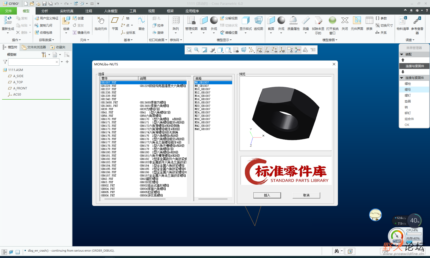Click the Repaint screen icon
430x258 pixels.
(205, 50)
